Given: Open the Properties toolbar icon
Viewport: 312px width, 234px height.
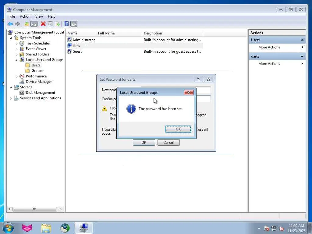Looking at the screenshot, I should 50,24.
